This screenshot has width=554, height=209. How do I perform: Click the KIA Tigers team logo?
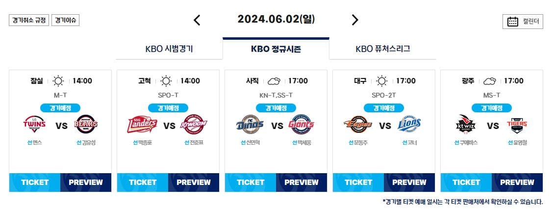(517, 124)
